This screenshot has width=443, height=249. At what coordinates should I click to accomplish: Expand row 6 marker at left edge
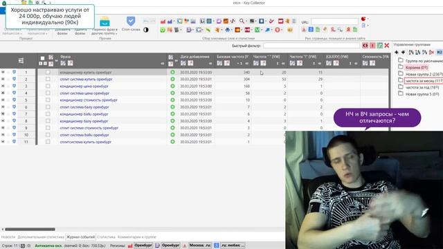click(x=3, y=107)
